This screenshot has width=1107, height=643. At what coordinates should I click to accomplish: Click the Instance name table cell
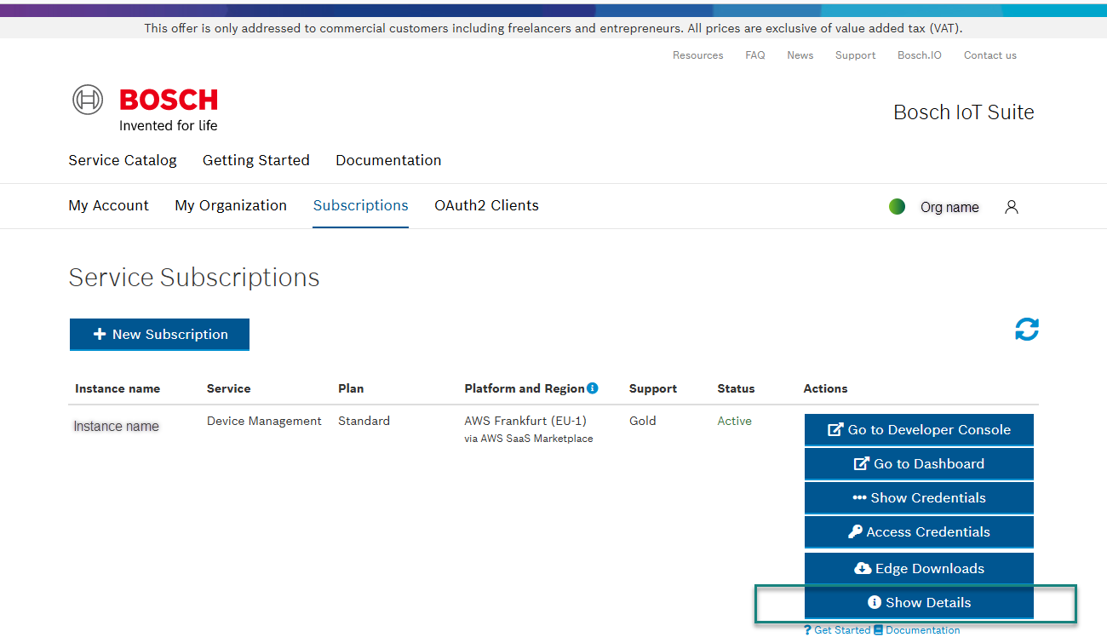(117, 426)
